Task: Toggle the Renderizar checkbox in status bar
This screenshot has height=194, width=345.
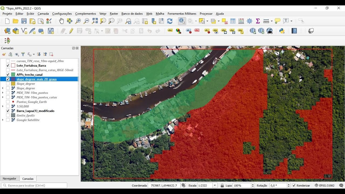Action: click(294, 186)
